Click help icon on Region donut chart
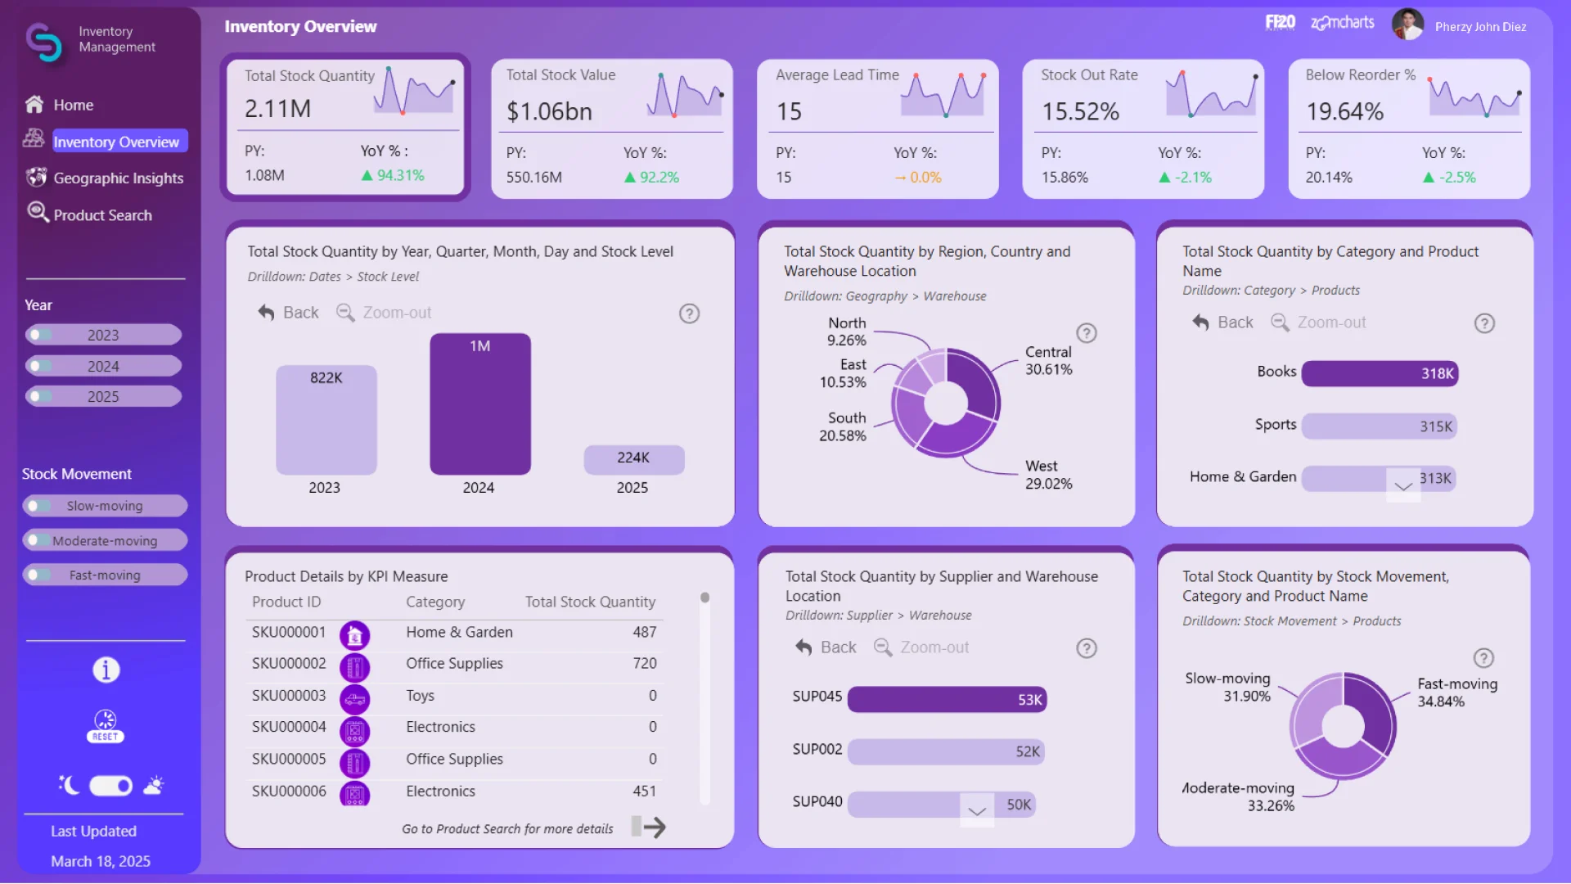 [x=1086, y=333]
